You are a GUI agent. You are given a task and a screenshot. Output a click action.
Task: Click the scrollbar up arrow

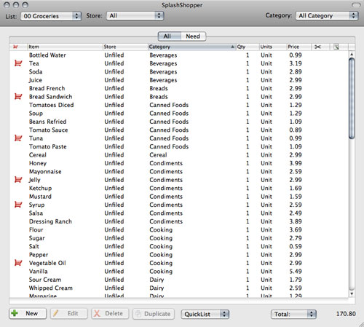352,54
